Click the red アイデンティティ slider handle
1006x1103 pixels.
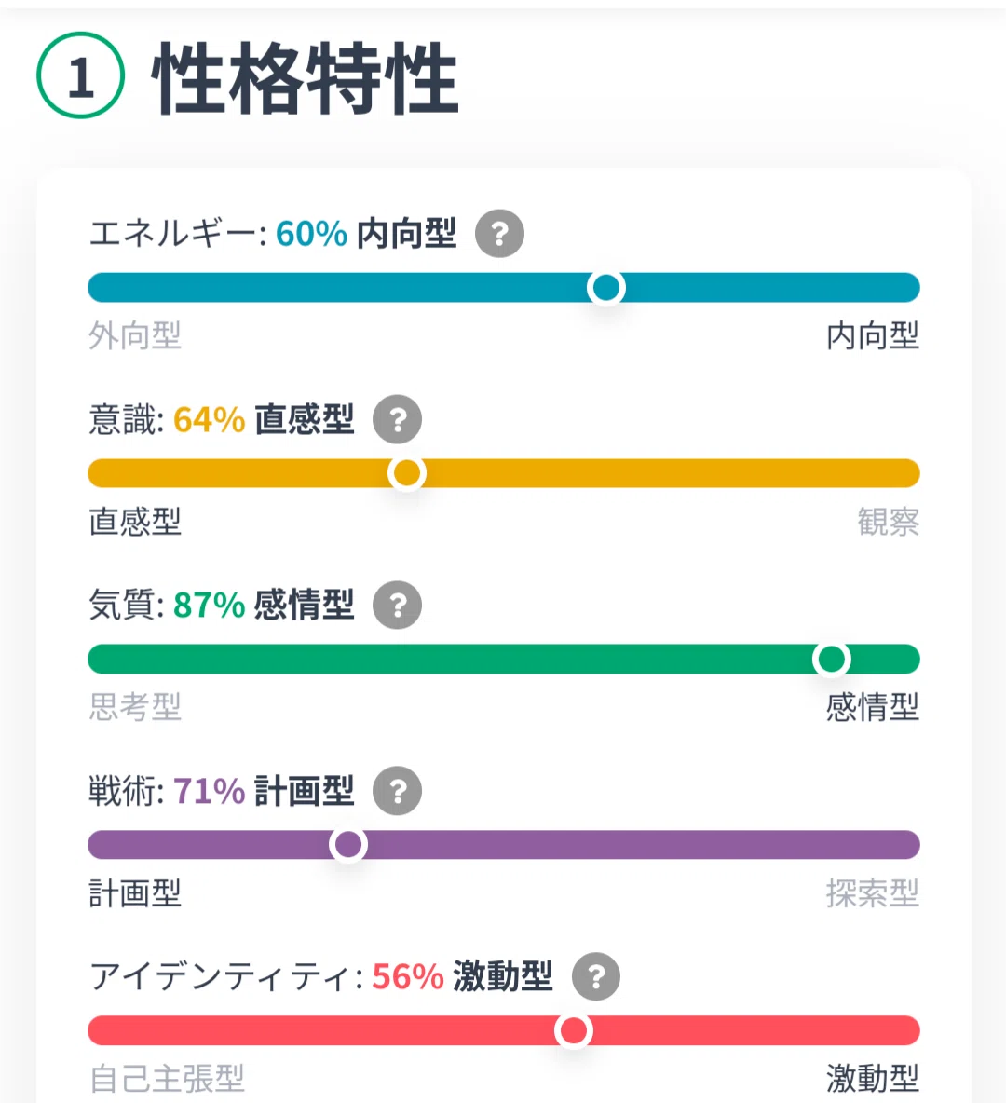coord(574,1030)
